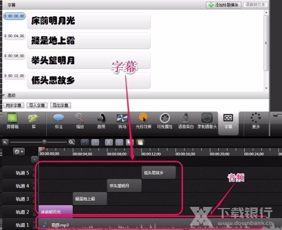Click the paste icon on timeline toolbar
The height and width of the screenshot is (230, 282).
click(x=140, y=142)
